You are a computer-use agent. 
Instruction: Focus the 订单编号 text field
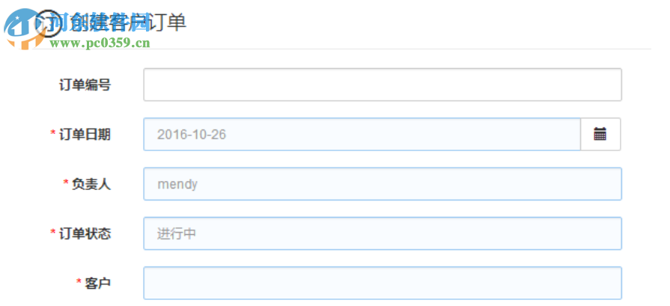pos(382,85)
